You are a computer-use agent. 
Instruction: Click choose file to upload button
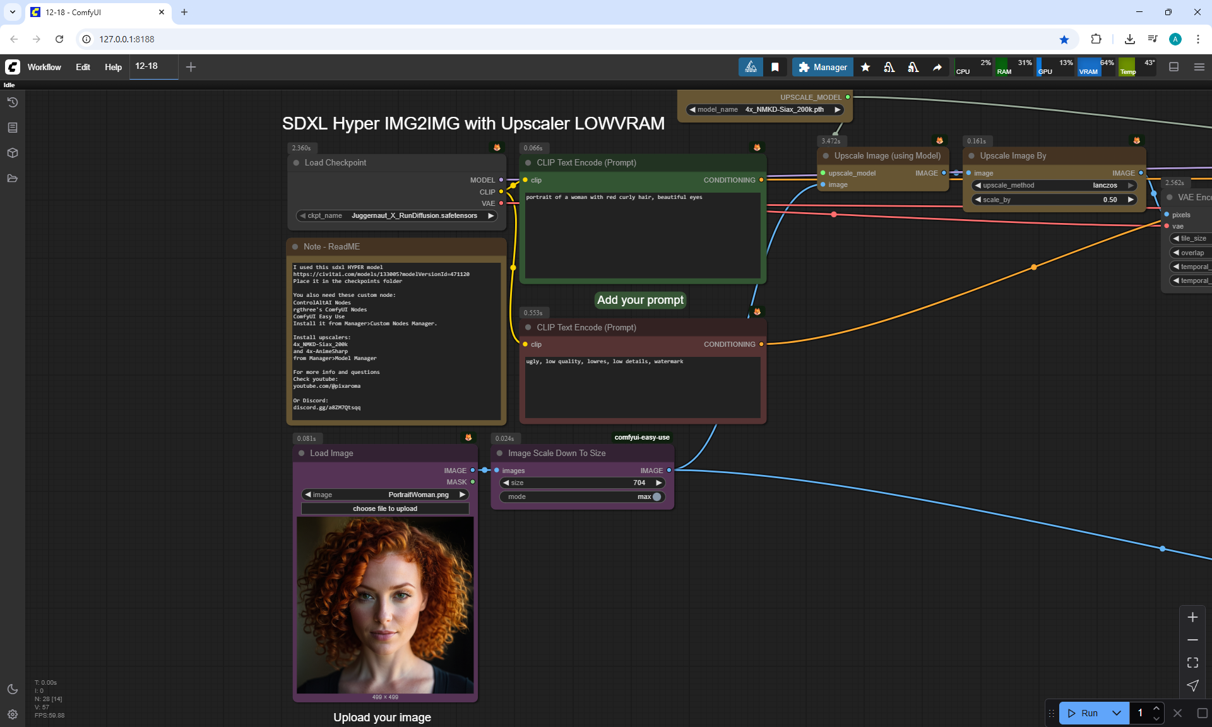384,508
